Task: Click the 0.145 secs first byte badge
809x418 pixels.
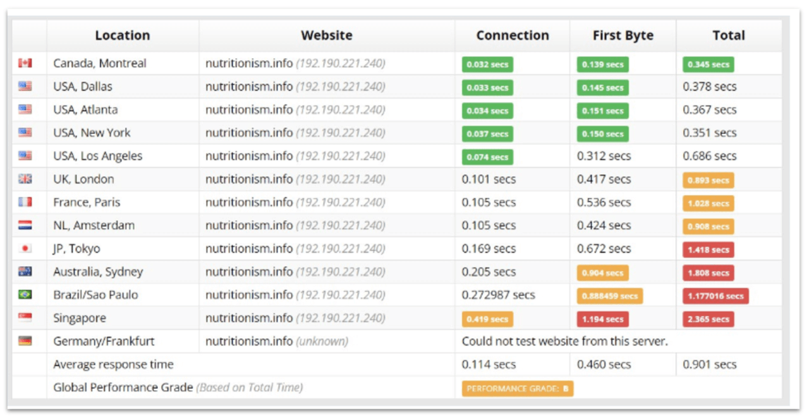Action: coord(602,87)
